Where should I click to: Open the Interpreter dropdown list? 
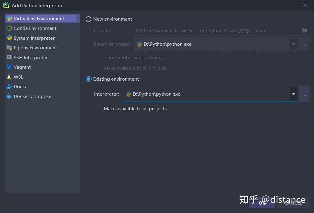coord(293,94)
